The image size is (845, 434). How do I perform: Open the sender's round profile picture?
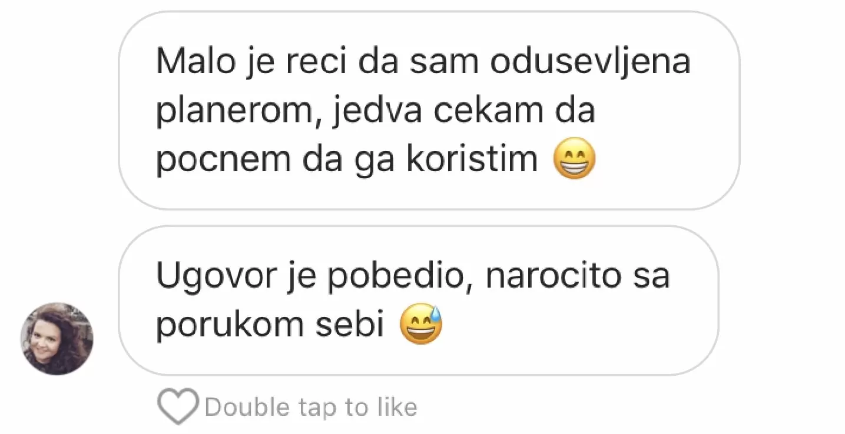pos(57,339)
